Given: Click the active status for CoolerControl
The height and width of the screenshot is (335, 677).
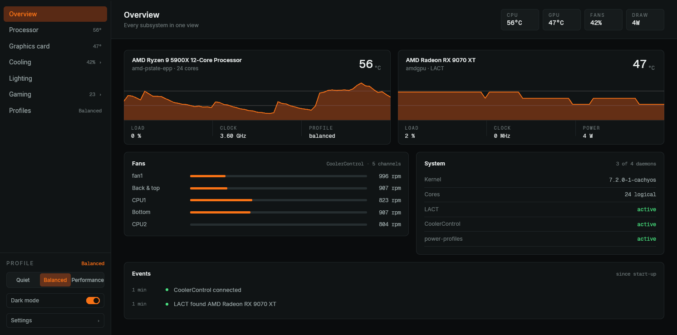Looking at the screenshot, I should [647, 224].
